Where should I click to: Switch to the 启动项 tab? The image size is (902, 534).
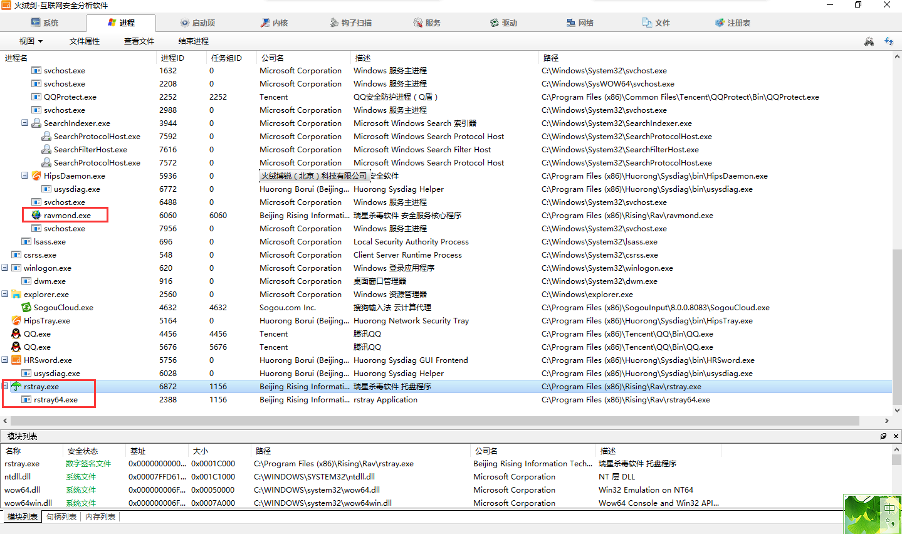(197, 23)
